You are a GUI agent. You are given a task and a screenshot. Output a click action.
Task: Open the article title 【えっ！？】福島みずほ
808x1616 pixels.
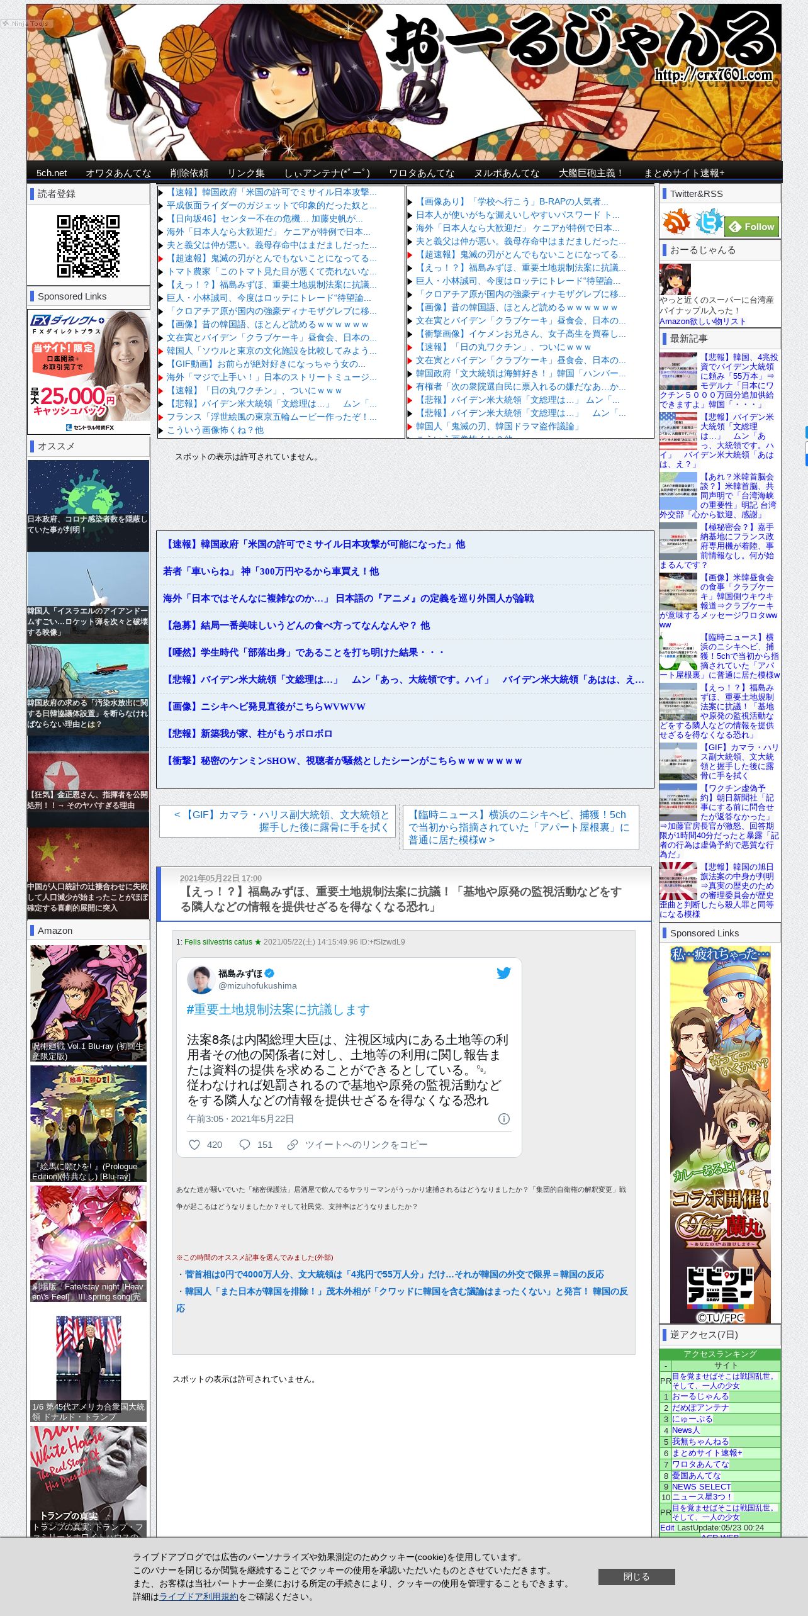pos(401,899)
